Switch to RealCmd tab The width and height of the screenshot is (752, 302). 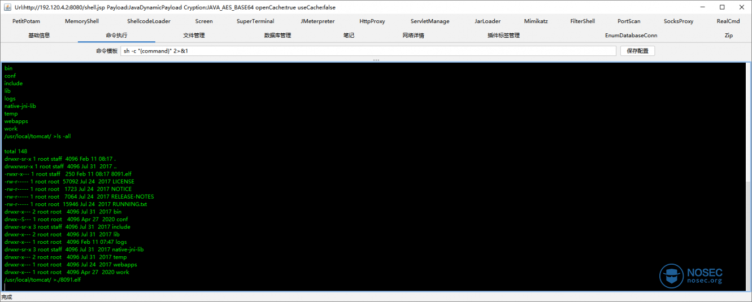[x=728, y=21]
